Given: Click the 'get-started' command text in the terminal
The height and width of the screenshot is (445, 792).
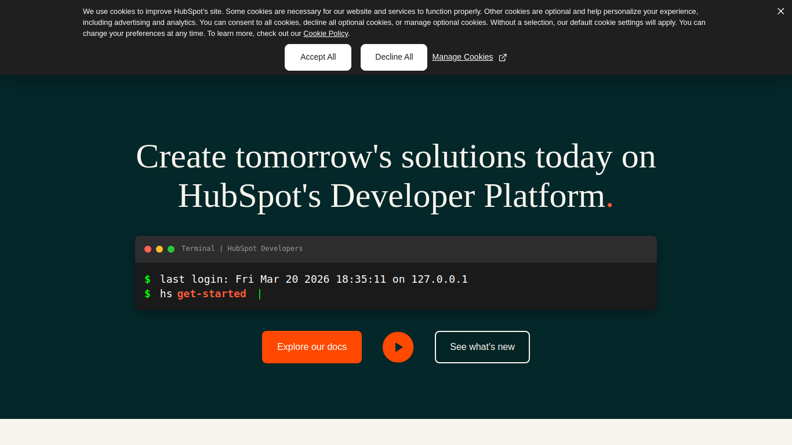Looking at the screenshot, I should point(212,294).
